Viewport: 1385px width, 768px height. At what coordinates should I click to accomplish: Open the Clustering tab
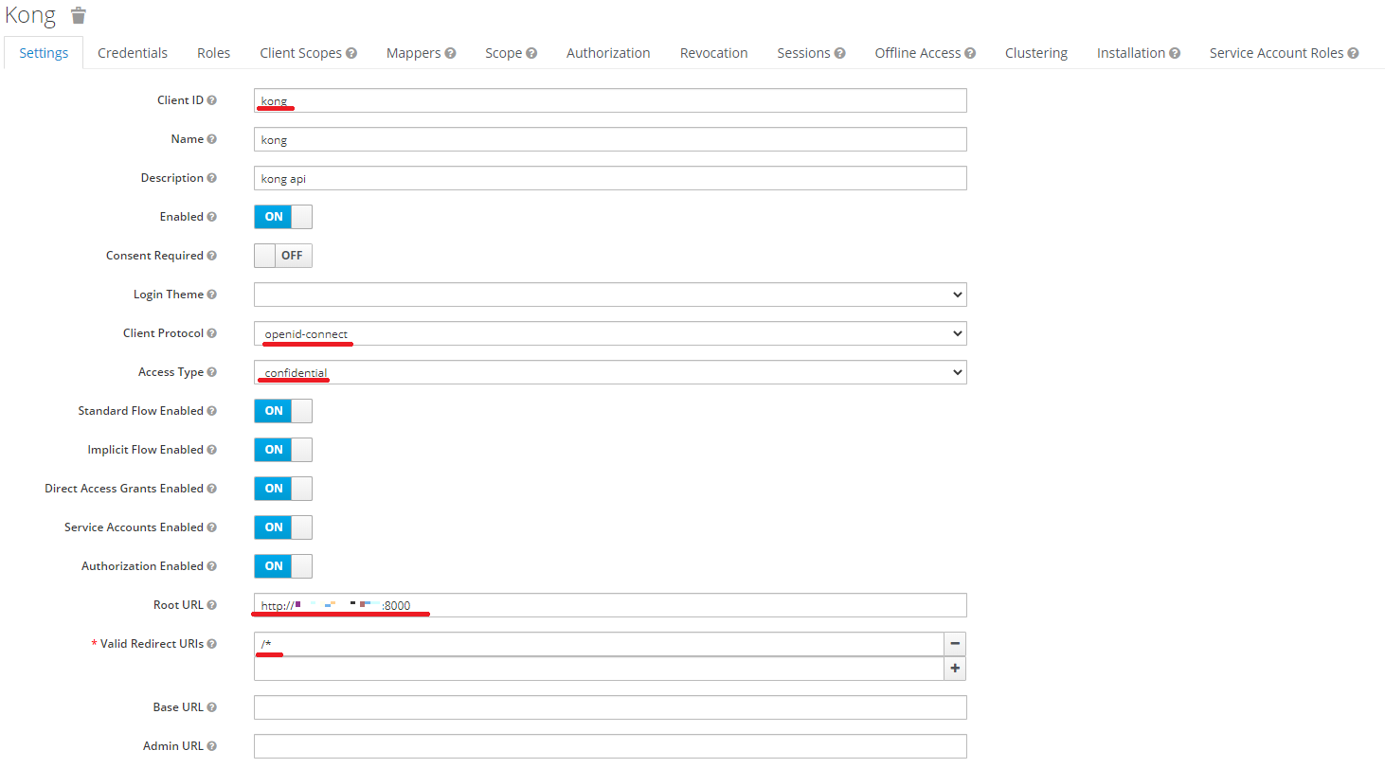[1036, 53]
